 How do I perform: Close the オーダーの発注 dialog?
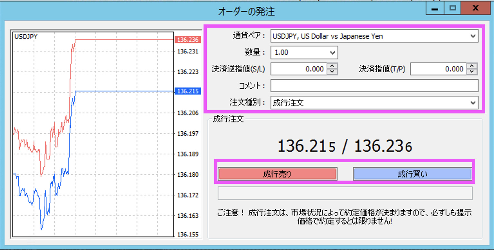(x=475, y=9)
